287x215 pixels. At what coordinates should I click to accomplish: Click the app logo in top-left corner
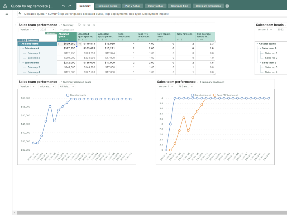(x=5, y=6)
